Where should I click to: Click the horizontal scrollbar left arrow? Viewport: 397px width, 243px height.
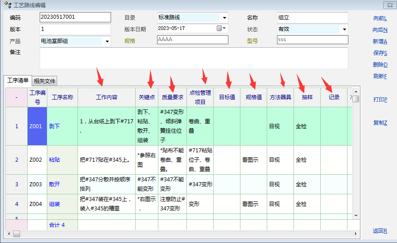click(x=8, y=234)
